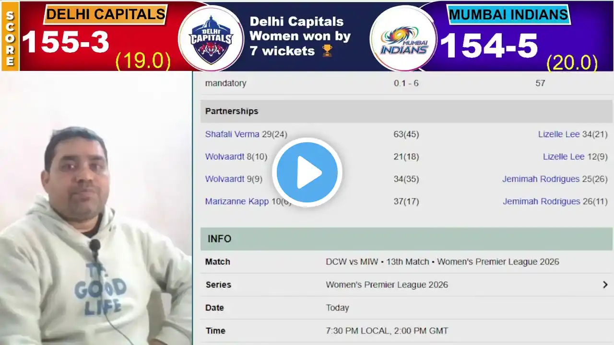The width and height of the screenshot is (614, 345).
Task: Open Wolvaardt link showing 9(9)
Action: pyautogui.click(x=224, y=179)
